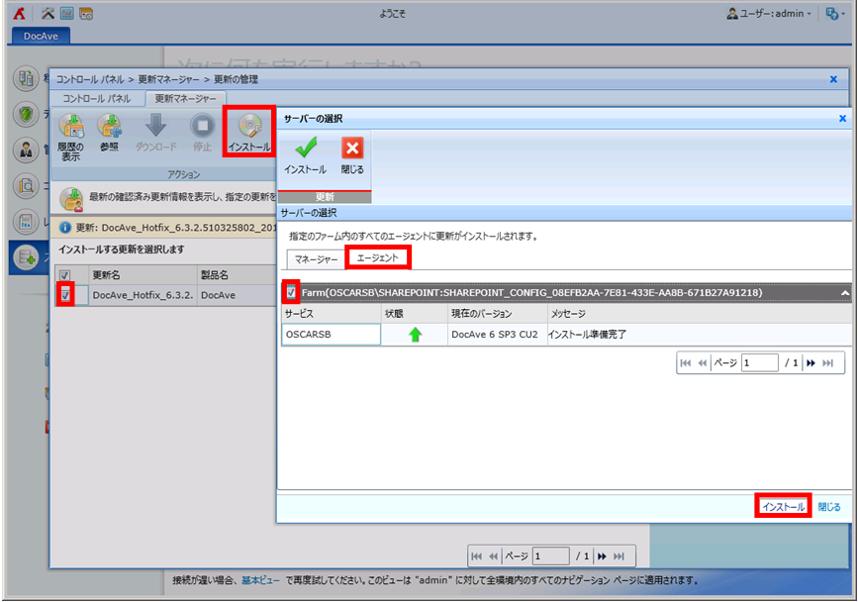Click the green up arrow status icon
The width and height of the screenshot is (858, 602).
(415, 335)
